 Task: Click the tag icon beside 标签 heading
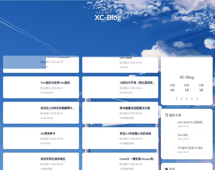tap(167, 169)
